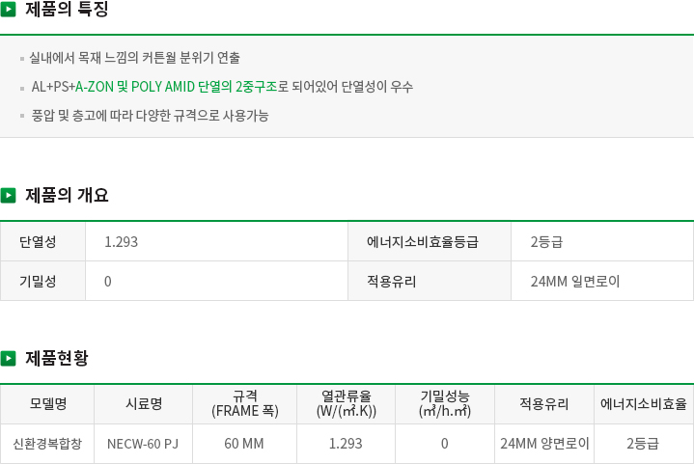Click the 단열성 label cell

(42, 241)
